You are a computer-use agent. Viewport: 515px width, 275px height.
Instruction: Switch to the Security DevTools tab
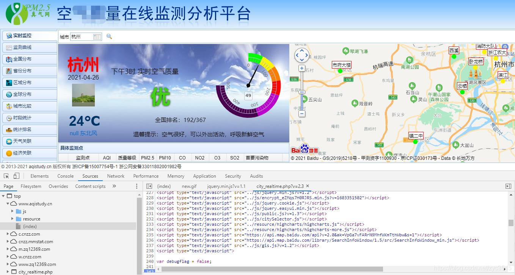(233, 176)
